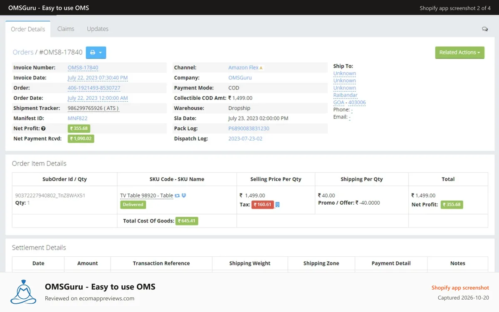The width and height of the screenshot is (499, 312).
Task: Click the Payment Detail column header
Action: pos(391,263)
